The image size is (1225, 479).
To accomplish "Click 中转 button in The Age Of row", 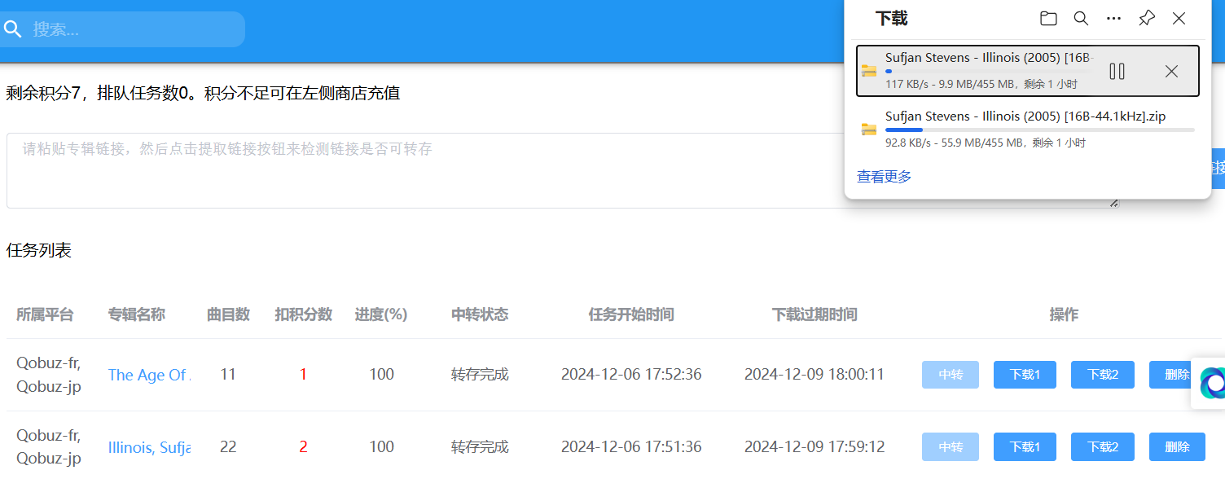I will coord(951,375).
